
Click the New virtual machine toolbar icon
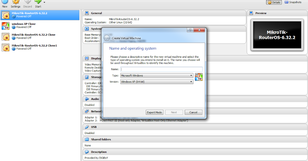click(5, 2)
